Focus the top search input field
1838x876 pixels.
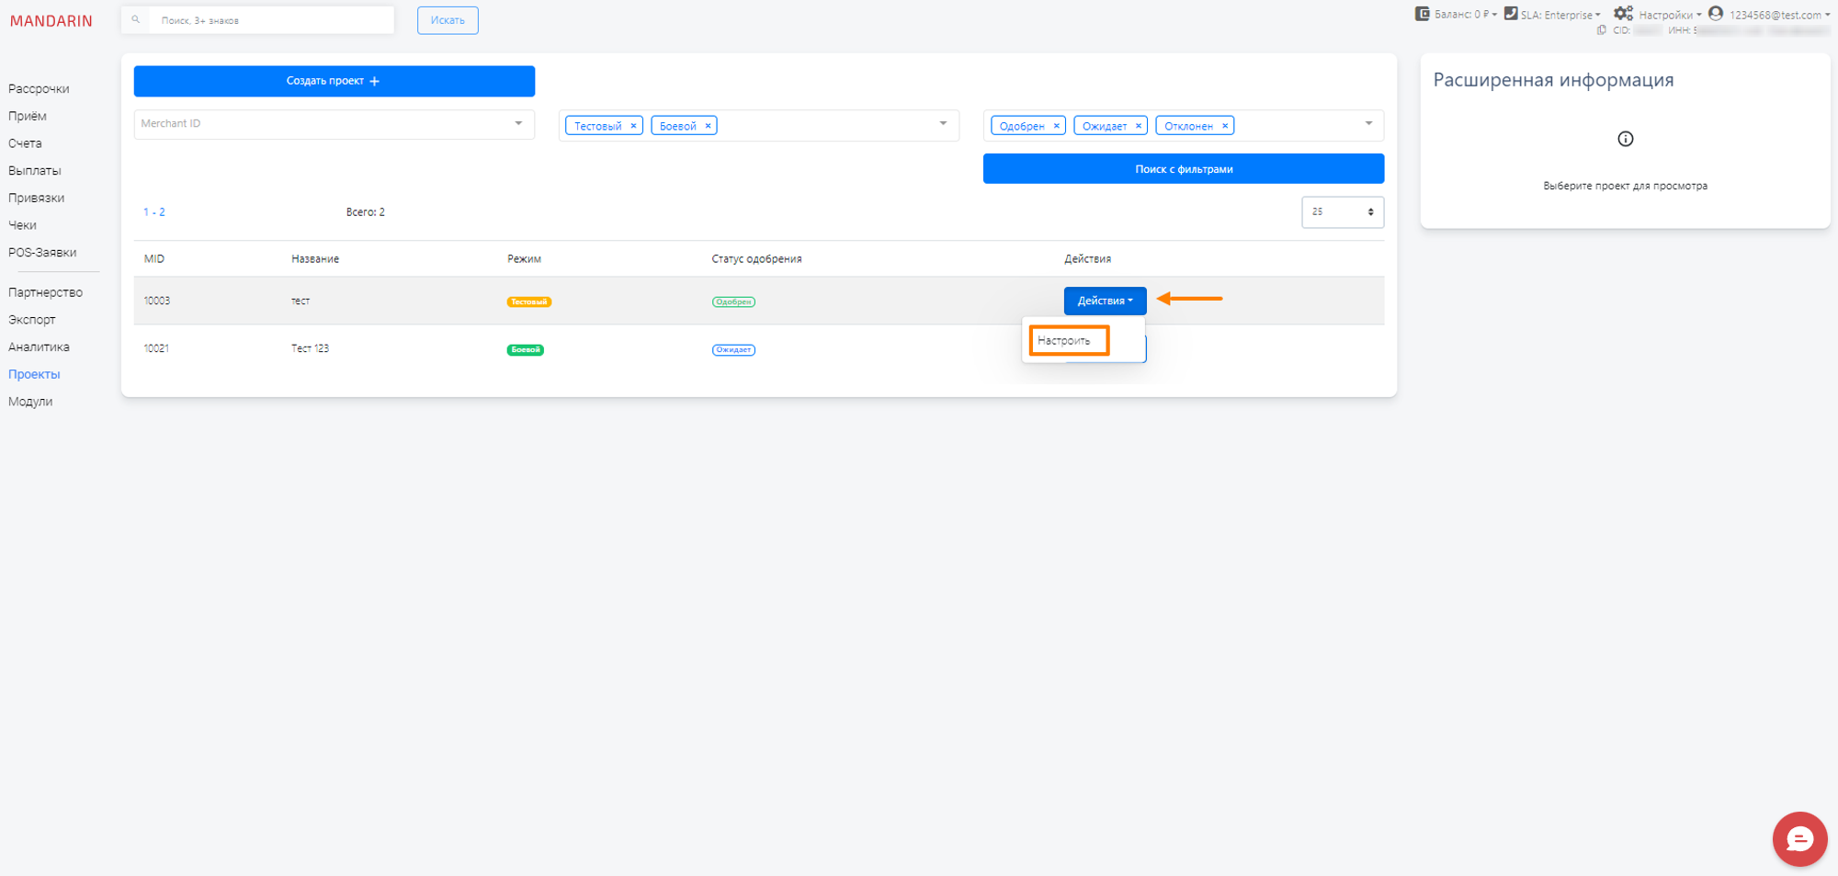tap(271, 20)
